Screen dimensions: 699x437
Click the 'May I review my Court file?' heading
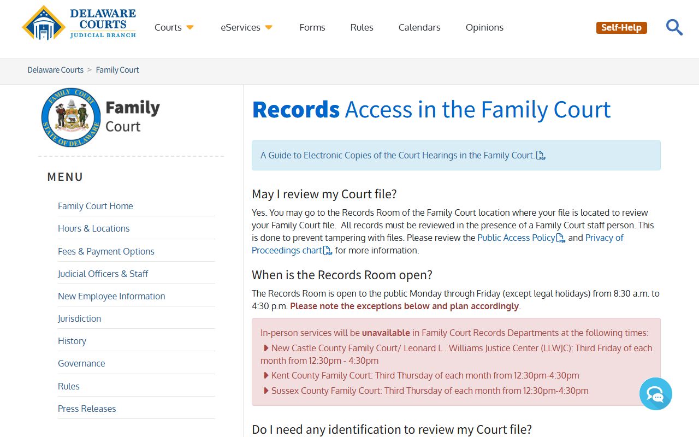click(x=324, y=194)
